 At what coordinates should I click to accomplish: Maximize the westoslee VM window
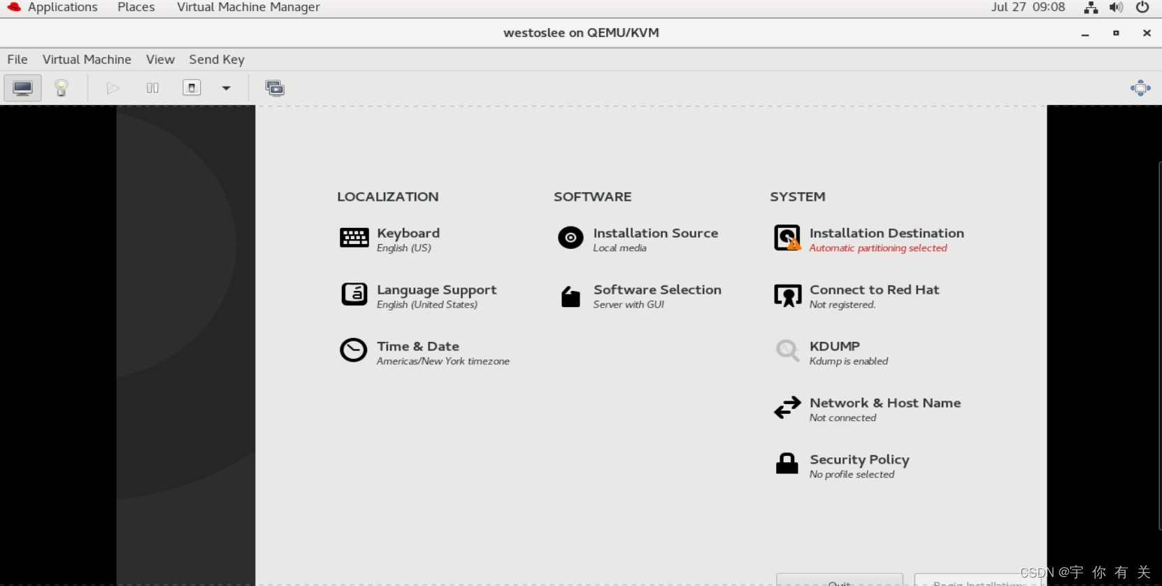point(1116,33)
